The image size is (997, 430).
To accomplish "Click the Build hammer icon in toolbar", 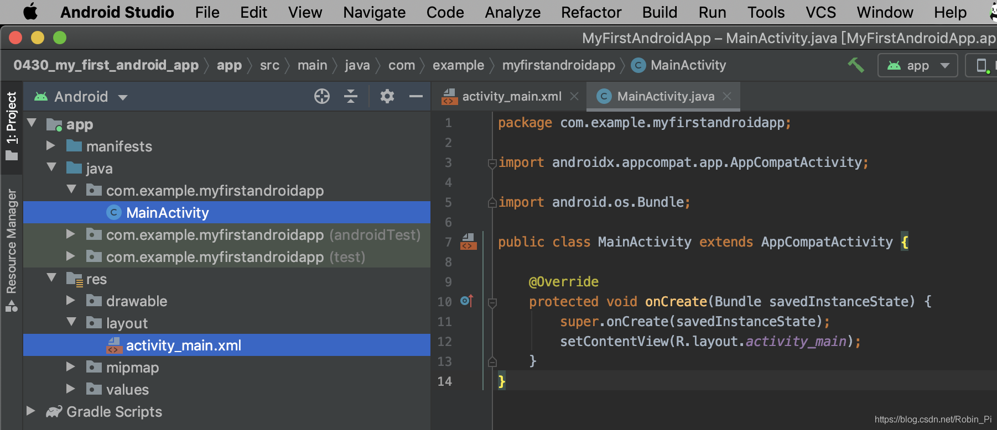I will 856,65.
